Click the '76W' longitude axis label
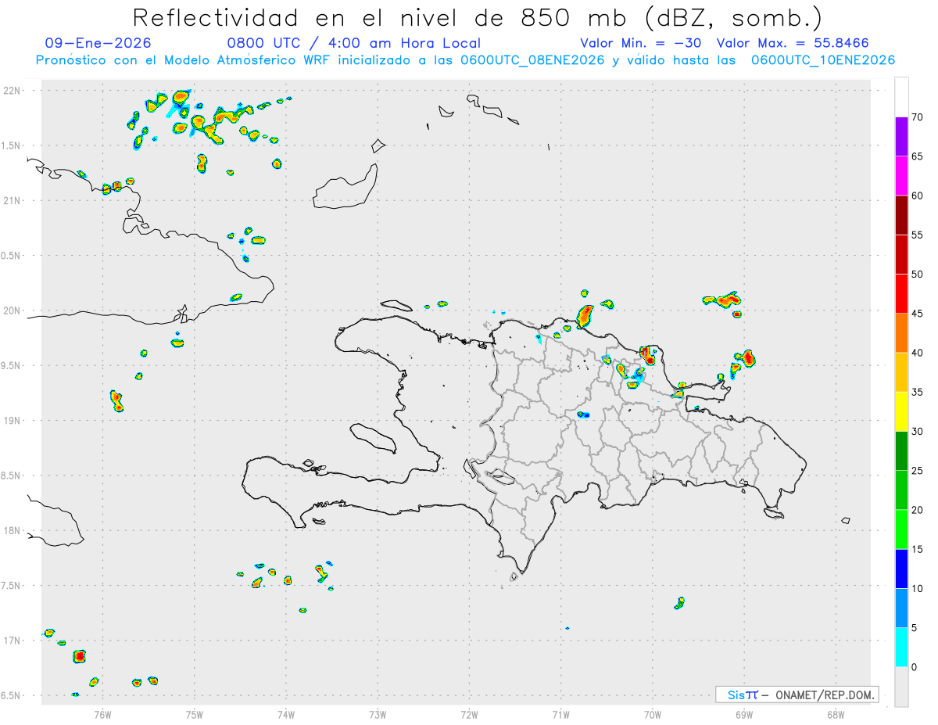938x725 pixels. [x=102, y=715]
